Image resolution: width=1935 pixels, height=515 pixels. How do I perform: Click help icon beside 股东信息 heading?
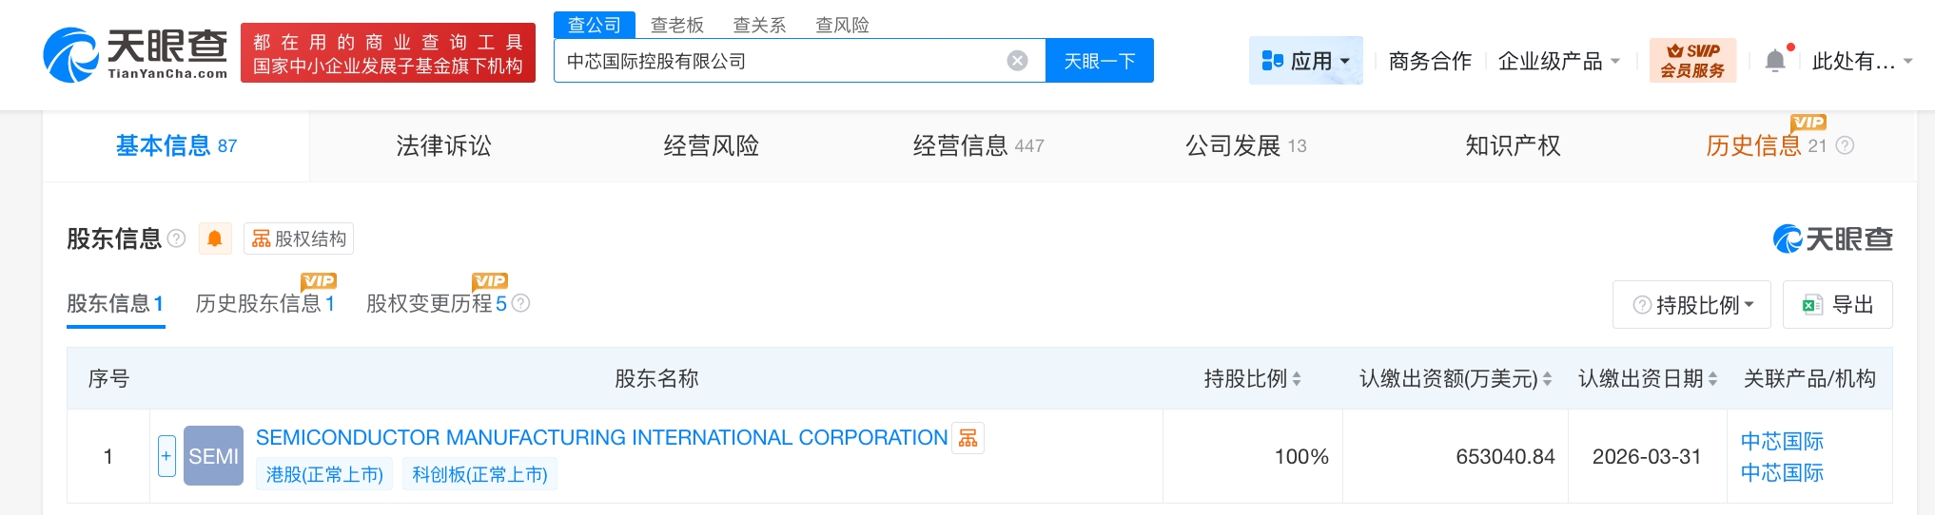[176, 238]
